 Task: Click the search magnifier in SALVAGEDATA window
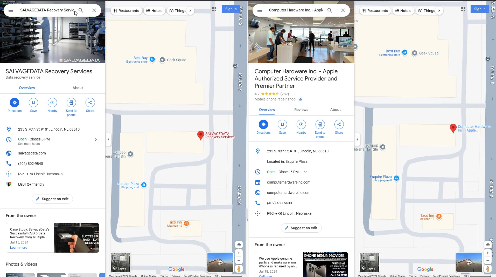point(81,10)
